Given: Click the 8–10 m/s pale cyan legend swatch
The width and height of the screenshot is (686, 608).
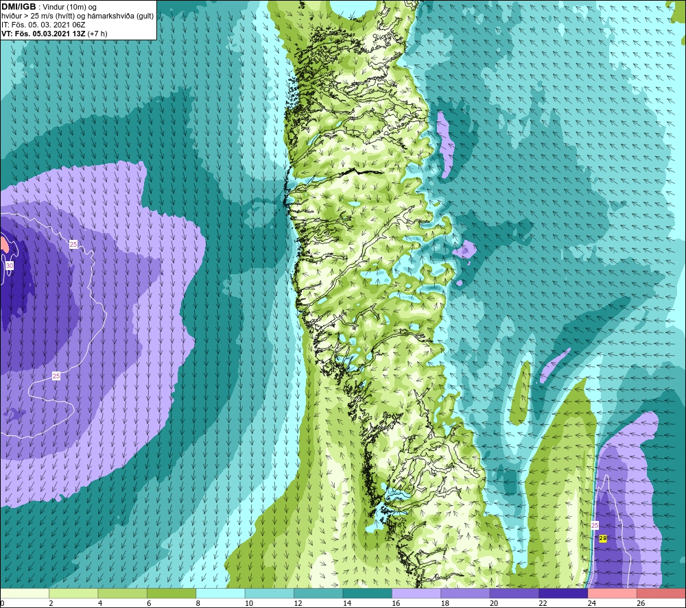Looking at the screenshot, I should 220,593.
